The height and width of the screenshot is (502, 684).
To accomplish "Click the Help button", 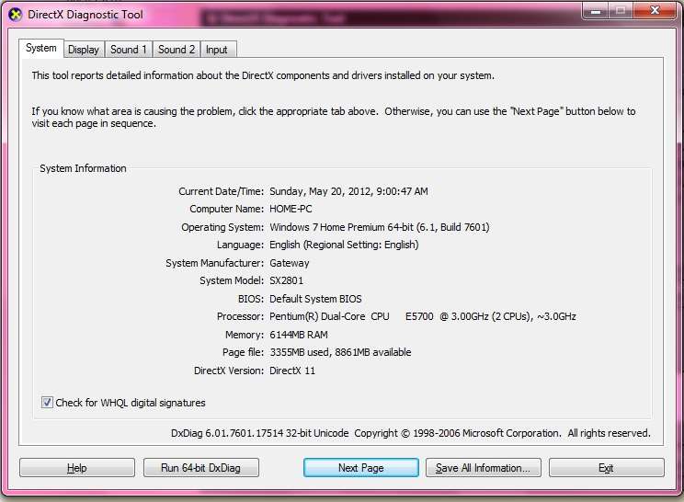I will click(x=77, y=468).
